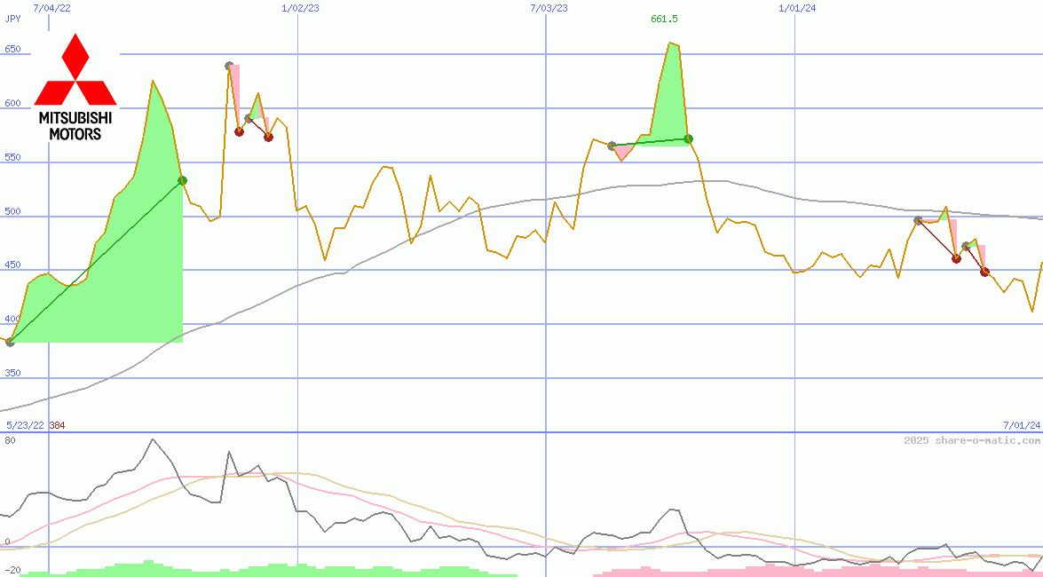Click the 7/04/22 date label
Screen dimensions: 1043x577
click(x=50, y=8)
